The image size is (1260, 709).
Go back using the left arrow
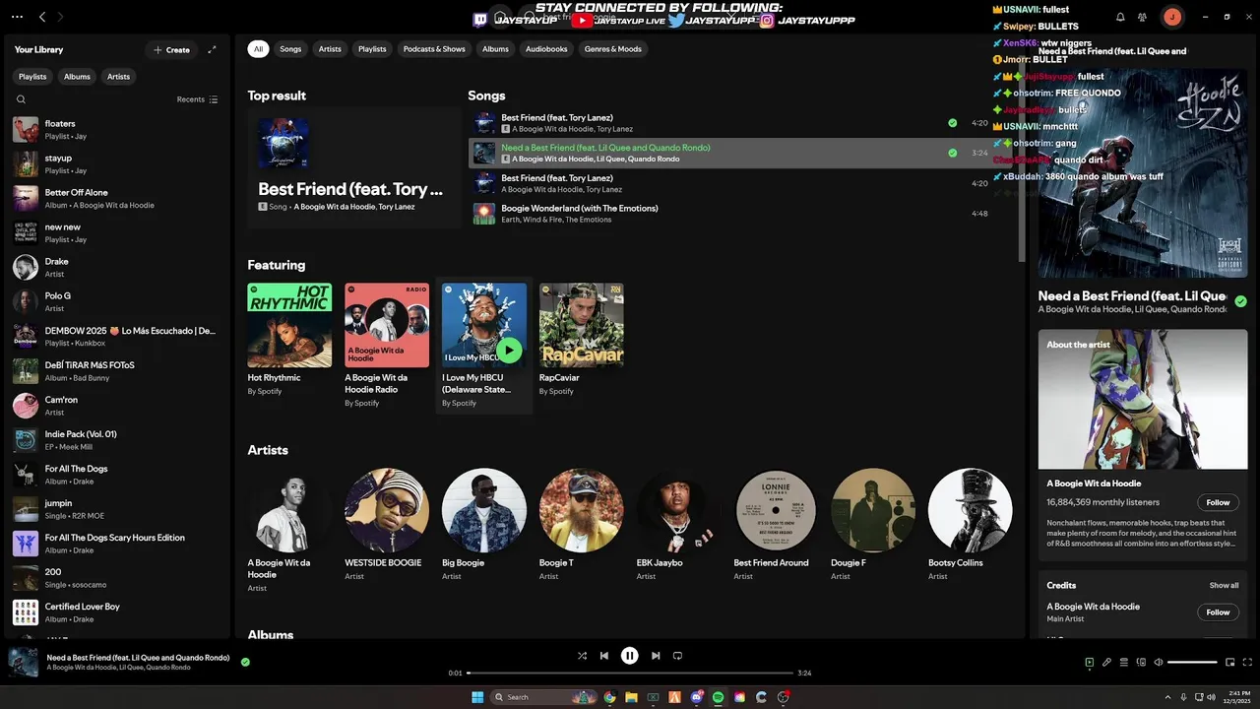(x=42, y=17)
